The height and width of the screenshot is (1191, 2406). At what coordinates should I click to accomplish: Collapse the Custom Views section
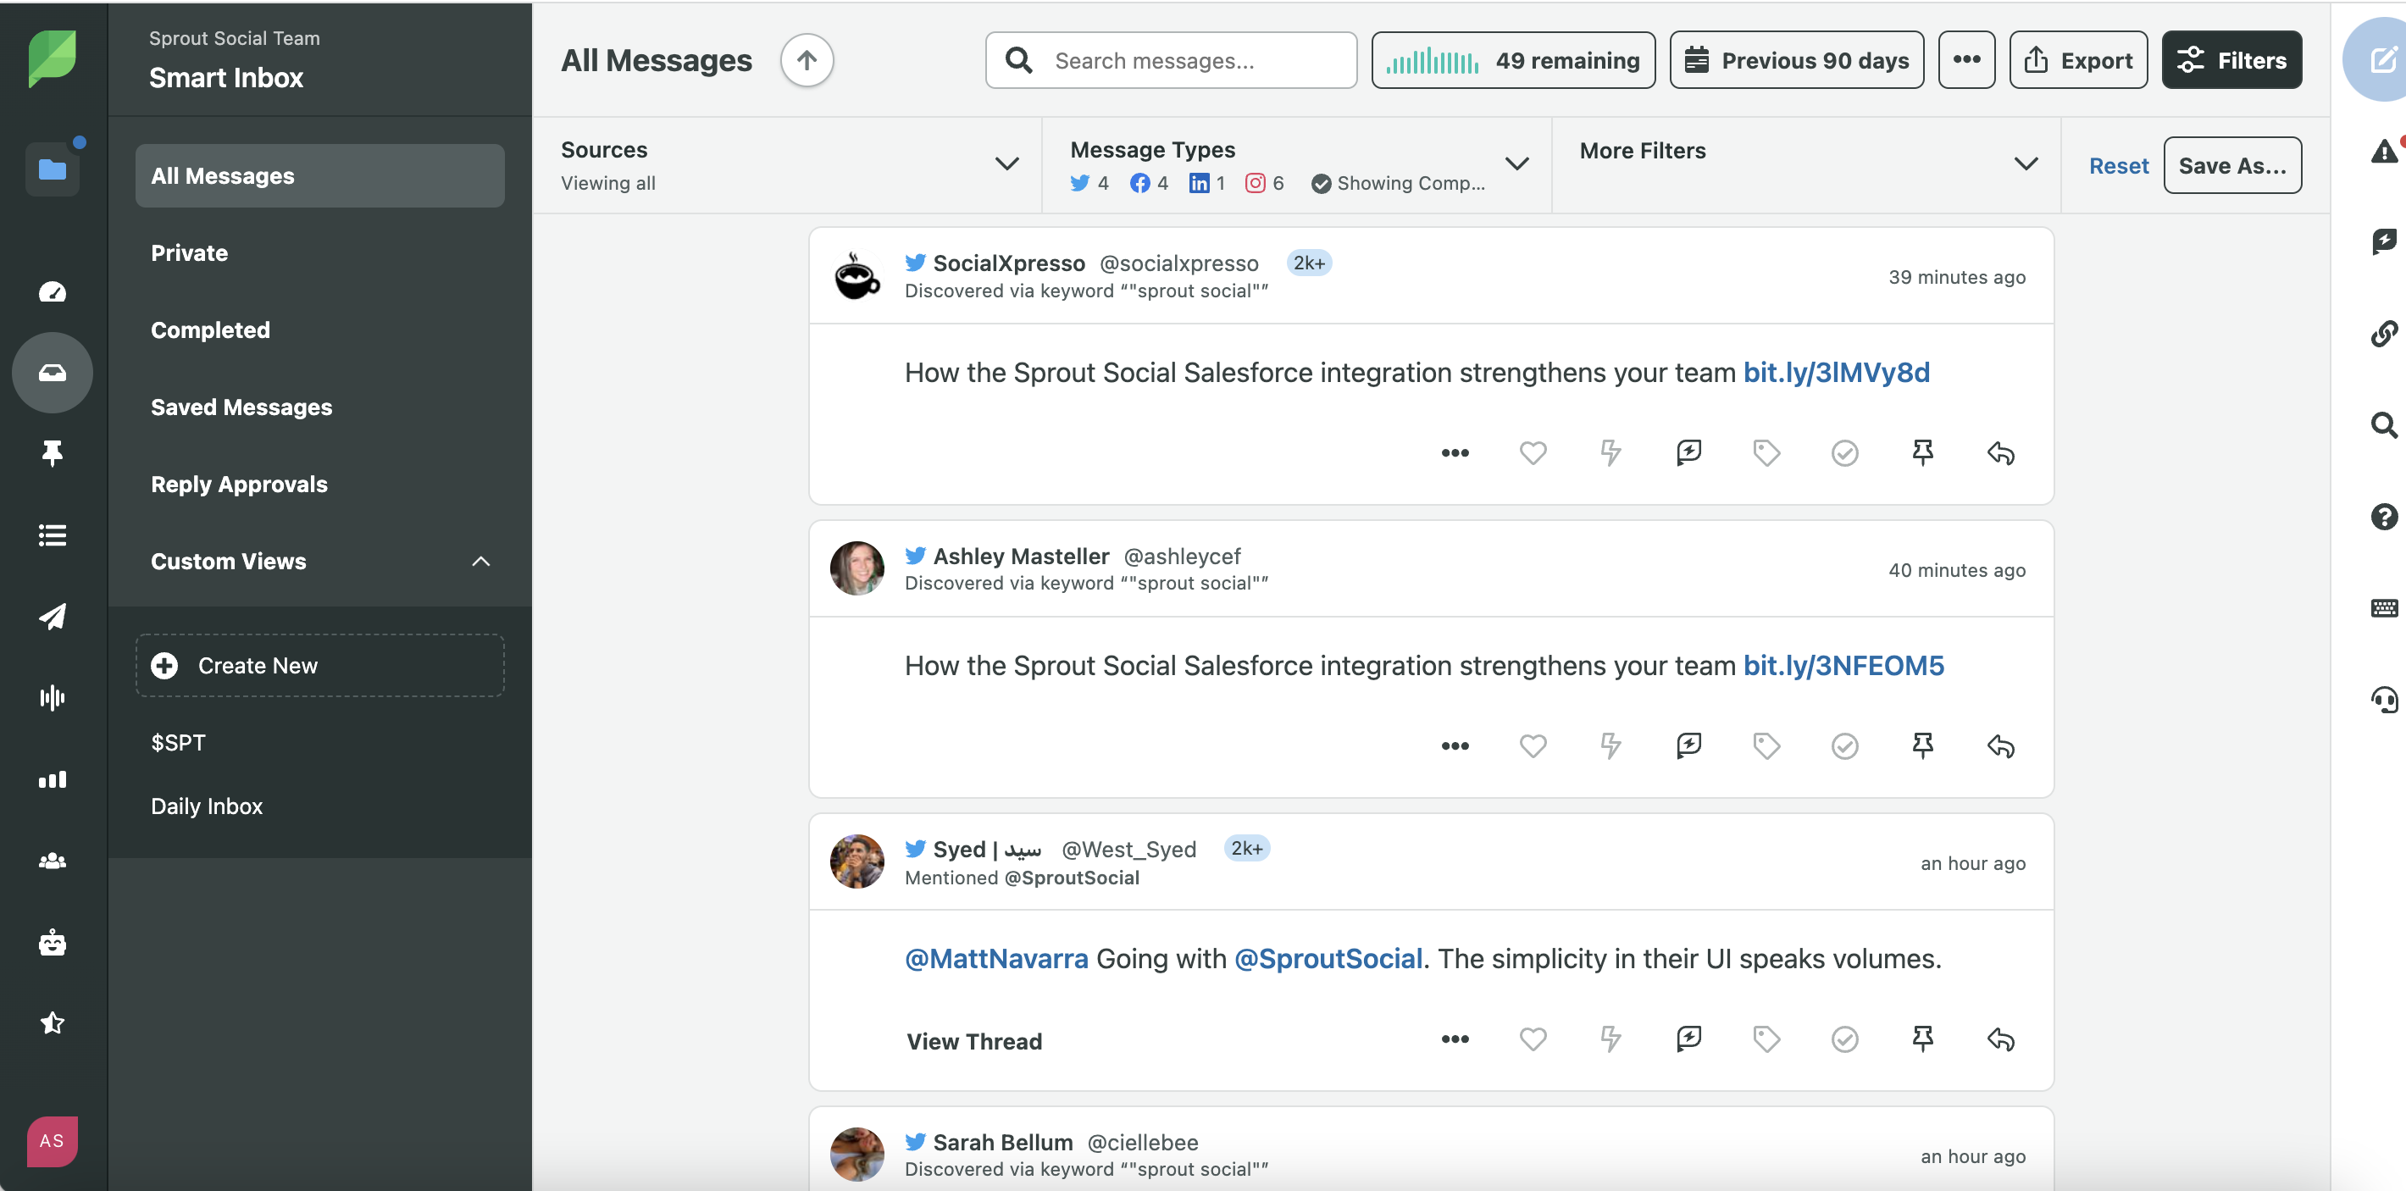pos(480,562)
